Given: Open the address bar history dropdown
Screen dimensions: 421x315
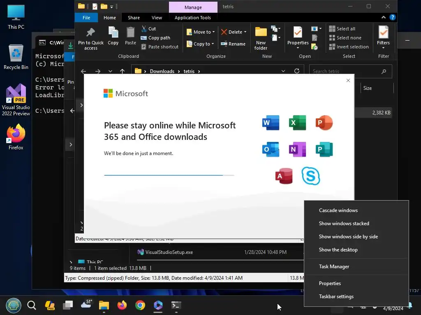Looking at the screenshot, I should [x=283, y=71].
